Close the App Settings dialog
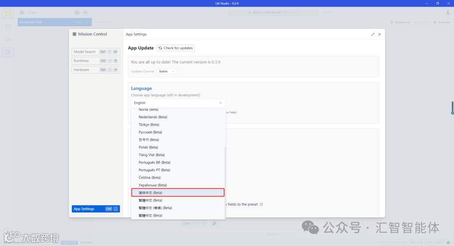Image resolution: width=454 pixels, height=246 pixels. click(380, 34)
